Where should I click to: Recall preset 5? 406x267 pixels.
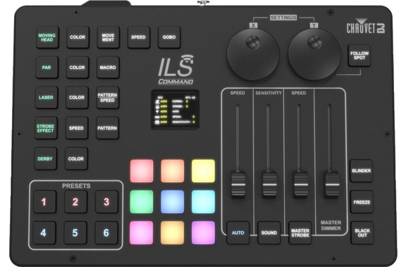(x=75, y=233)
